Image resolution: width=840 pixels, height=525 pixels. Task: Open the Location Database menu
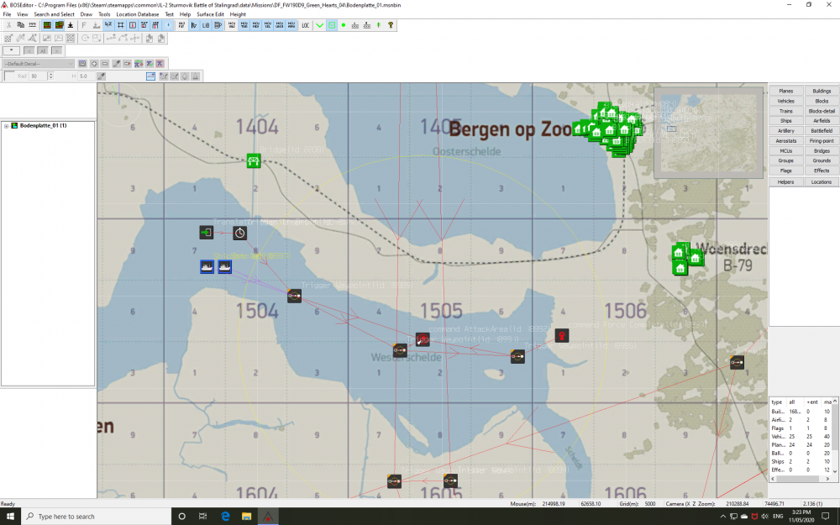pos(137,14)
